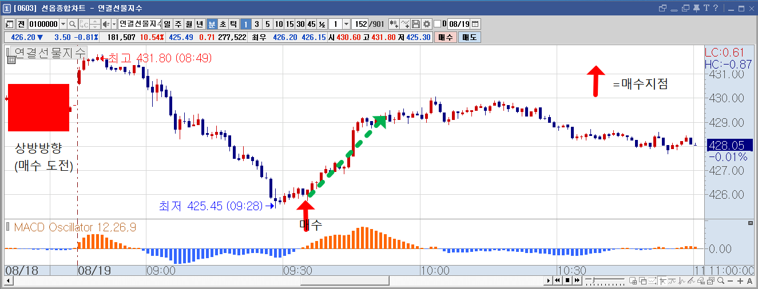
Task: Open chart settings gear icon
Action: pyautogui.click(x=426, y=24)
